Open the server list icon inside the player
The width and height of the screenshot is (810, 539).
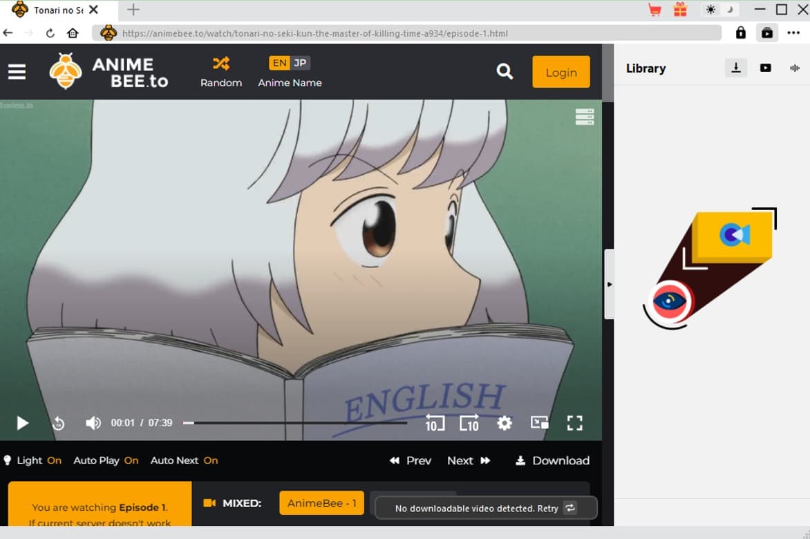point(584,117)
